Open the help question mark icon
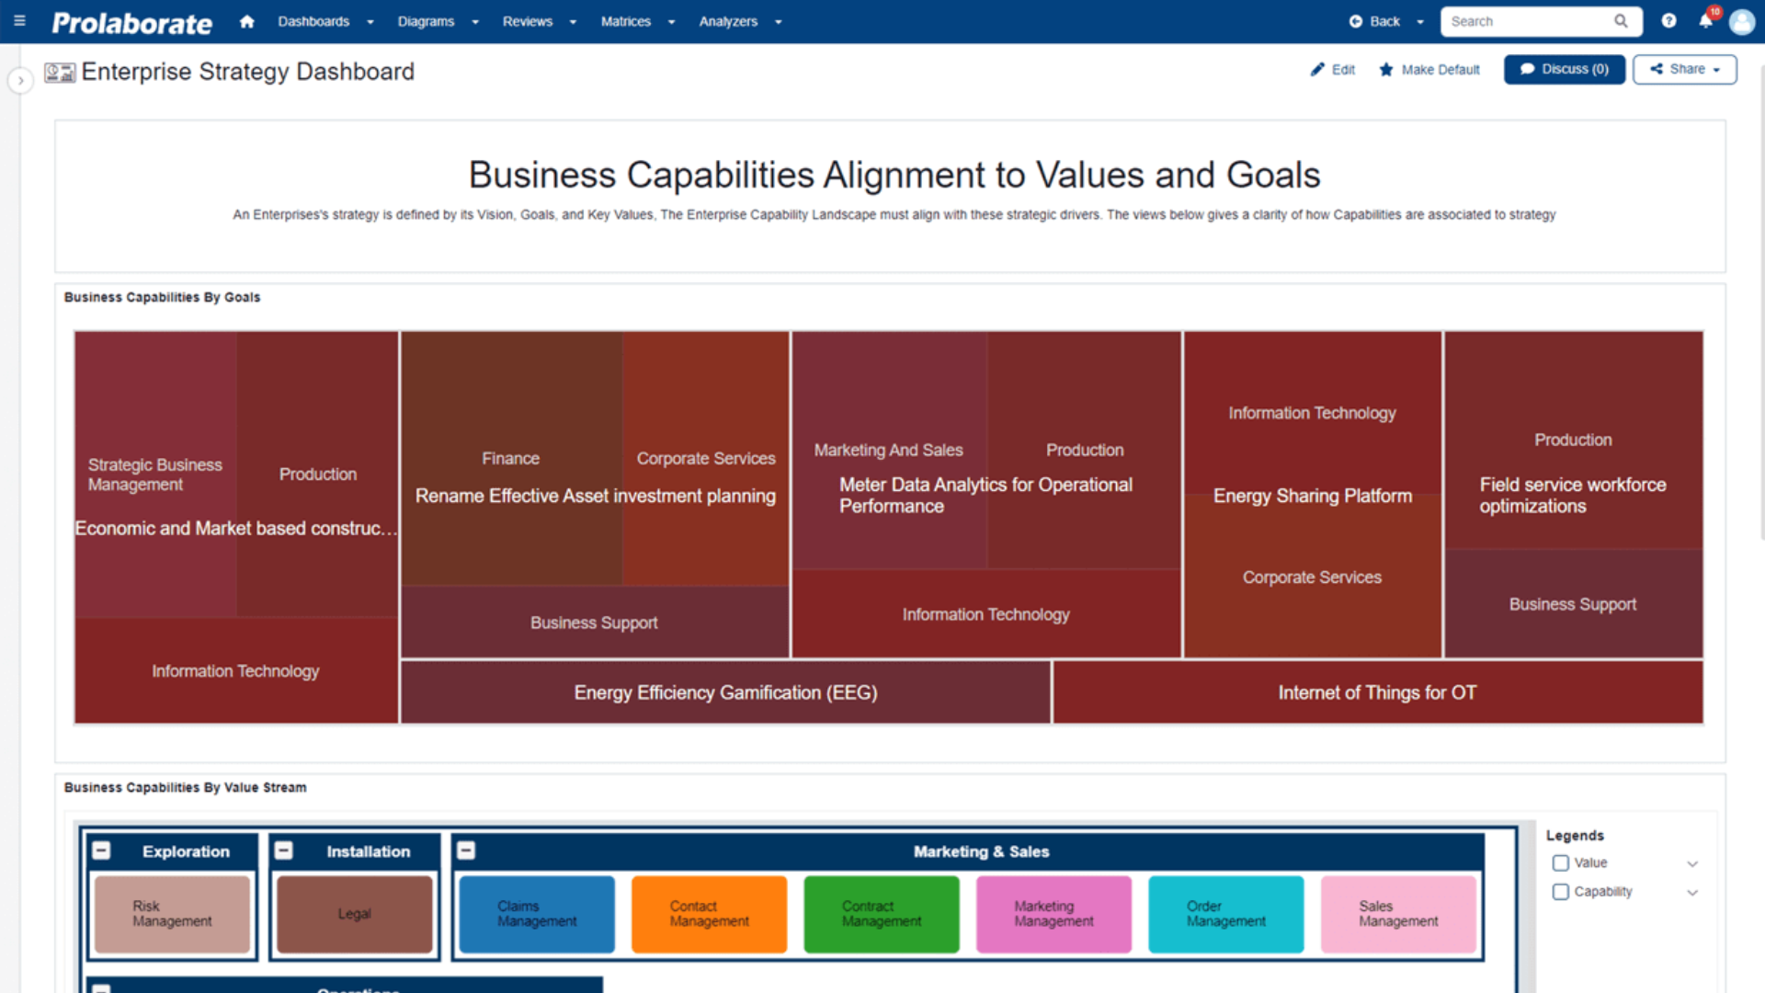 pyautogui.click(x=1668, y=20)
